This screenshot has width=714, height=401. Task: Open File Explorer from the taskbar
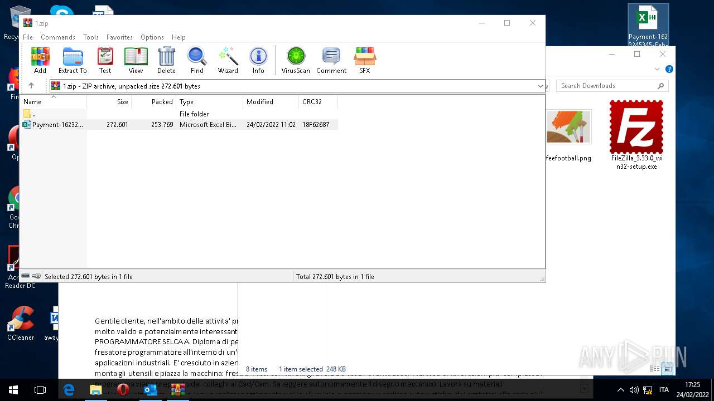tap(96, 390)
